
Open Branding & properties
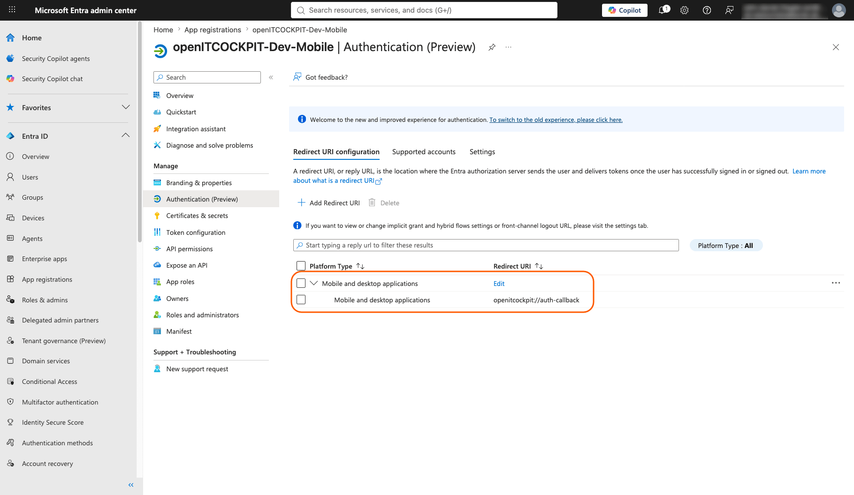click(x=199, y=183)
